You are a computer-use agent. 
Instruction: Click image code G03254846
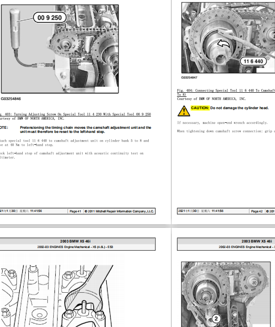11,99
